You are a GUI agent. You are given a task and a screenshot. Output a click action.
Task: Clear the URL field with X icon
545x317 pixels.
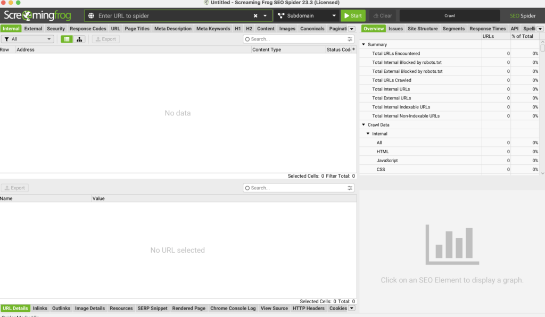[255, 15]
